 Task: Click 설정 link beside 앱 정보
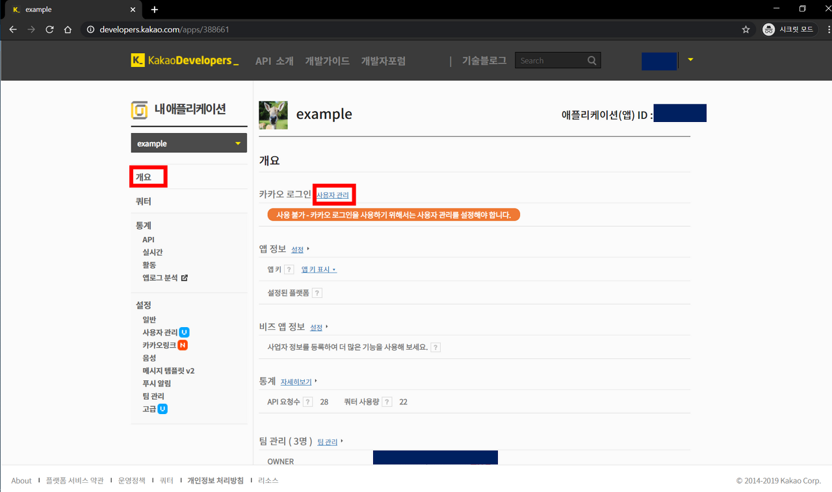(298, 249)
